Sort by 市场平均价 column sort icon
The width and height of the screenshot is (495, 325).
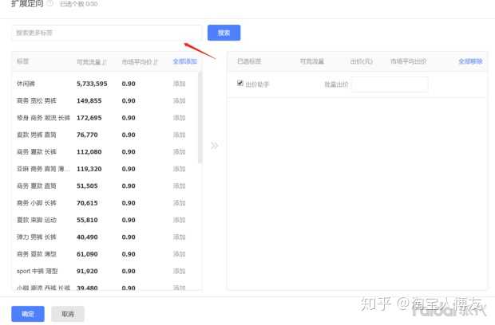click(155, 61)
